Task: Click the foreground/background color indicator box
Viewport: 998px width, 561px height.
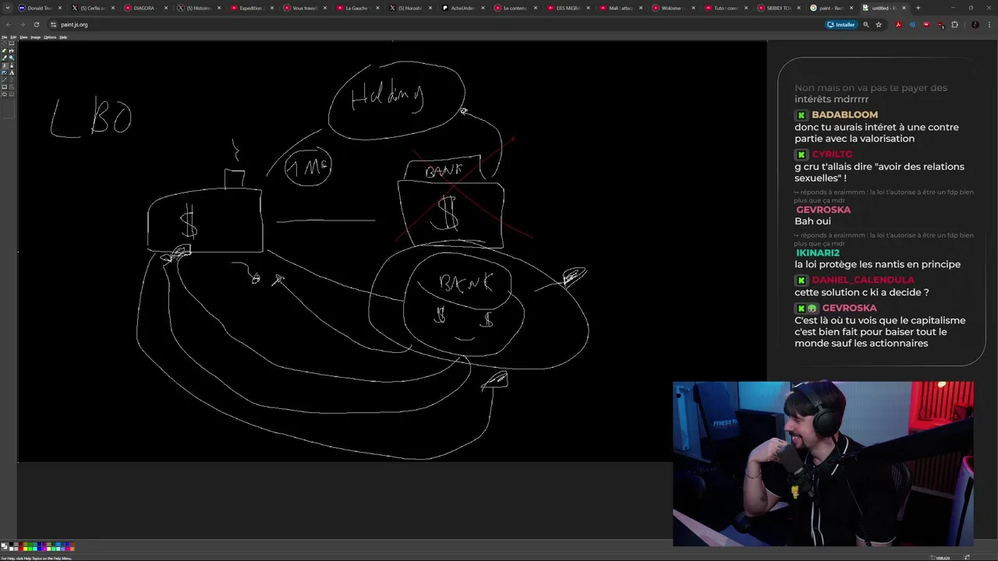Action: (x=4, y=546)
